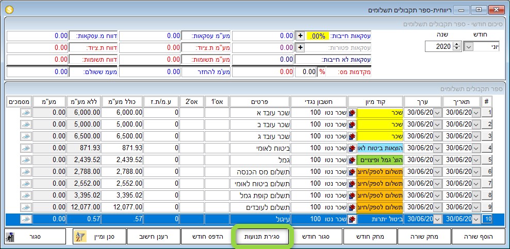Open the ערך date dropdown in row 9
Image resolution: width=510 pixels, height=249 pixels.
(x=437, y=207)
